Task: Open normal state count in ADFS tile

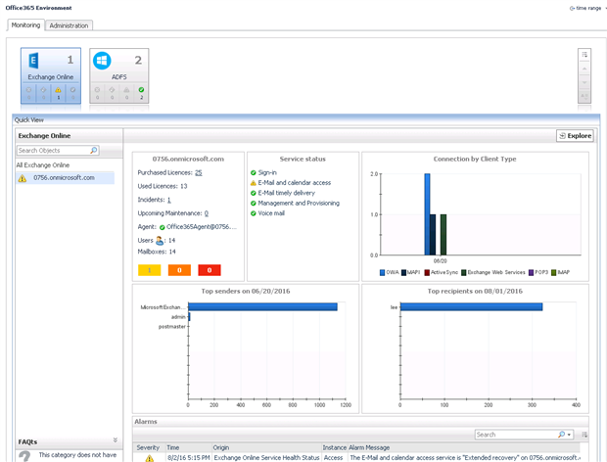Action: (x=141, y=93)
